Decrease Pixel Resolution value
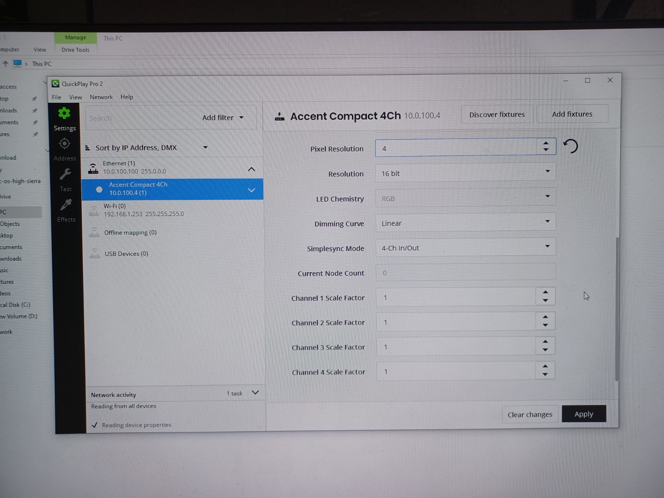 (x=546, y=150)
